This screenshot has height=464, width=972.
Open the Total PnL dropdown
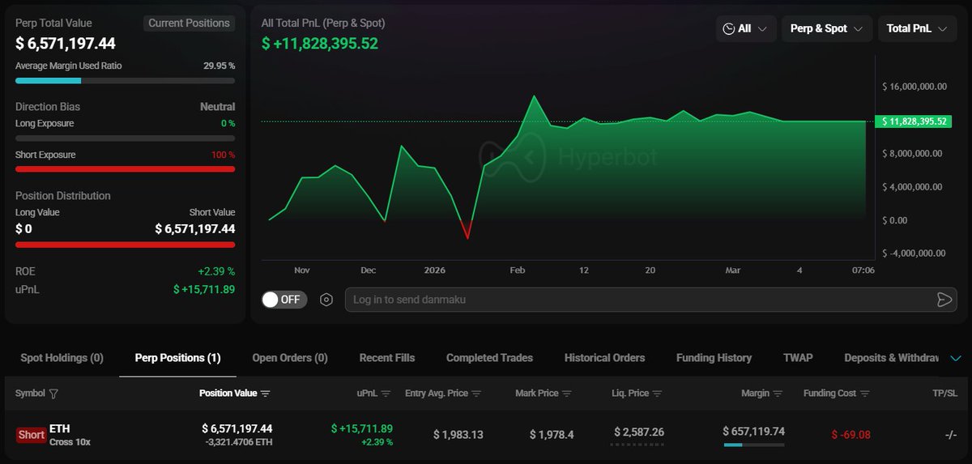click(x=917, y=28)
